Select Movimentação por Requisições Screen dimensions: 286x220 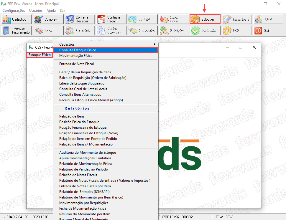[106, 203]
